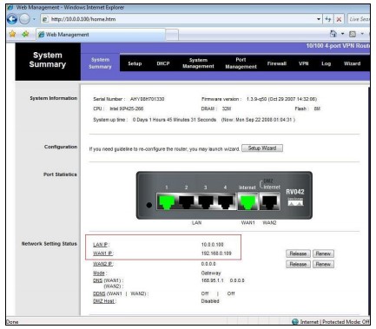Open the Wizard tab
This screenshot has width=376, height=329.
coord(352,63)
